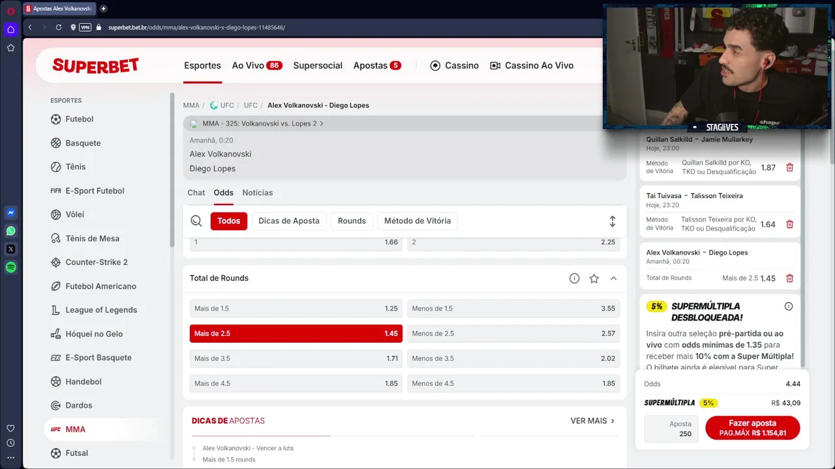
Task: Click the Opera sidebar home icon
Action: click(x=10, y=29)
